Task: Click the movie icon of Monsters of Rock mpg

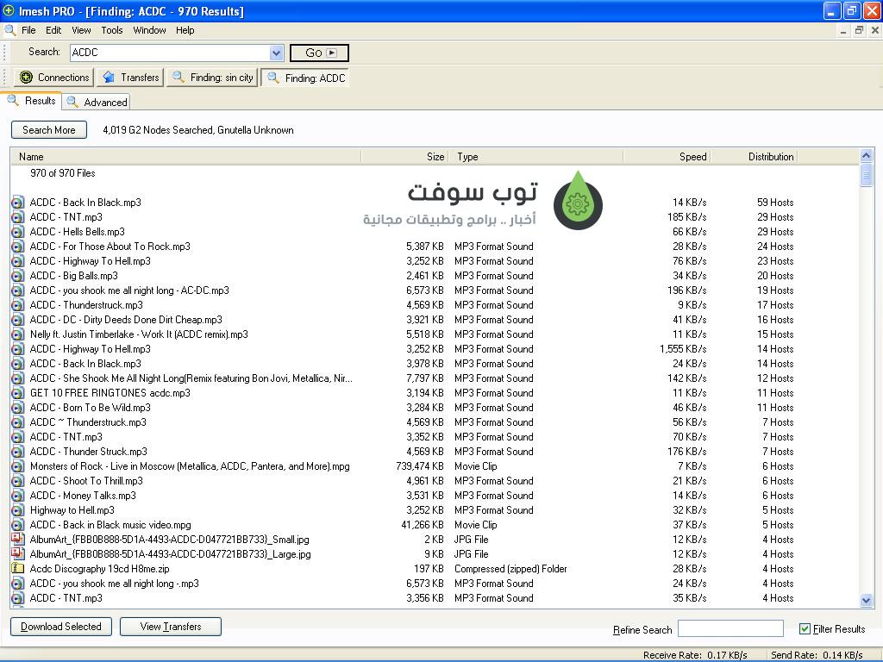Action: [x=17, y=466]
